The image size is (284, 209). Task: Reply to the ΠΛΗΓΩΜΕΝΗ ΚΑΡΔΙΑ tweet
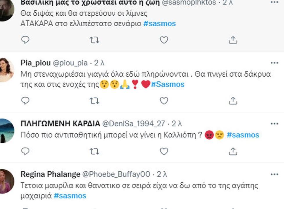coord(26,151)
